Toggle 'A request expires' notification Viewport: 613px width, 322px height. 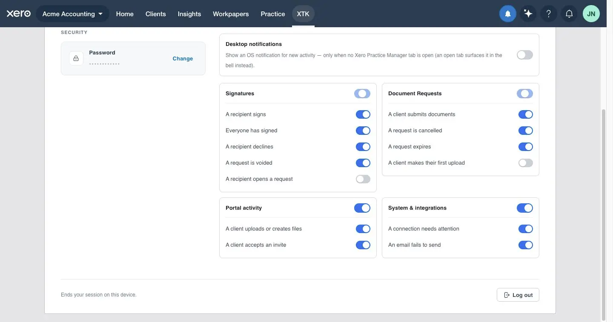(x=526, y=147)
